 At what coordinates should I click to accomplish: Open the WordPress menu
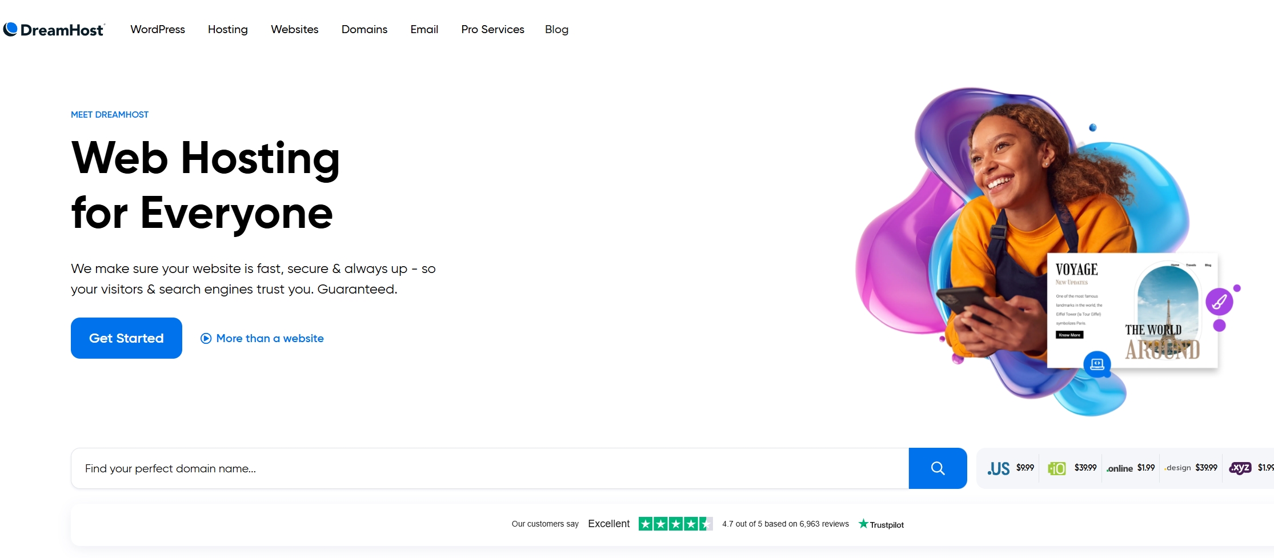click(158, 29)
